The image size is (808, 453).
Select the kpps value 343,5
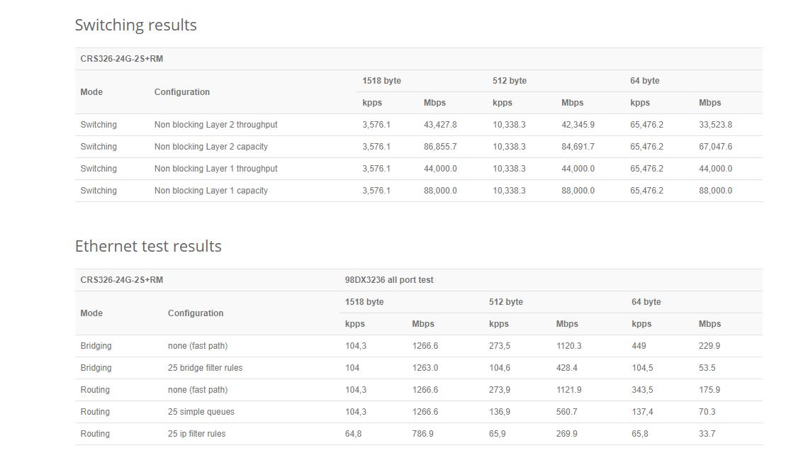point(642,390)
